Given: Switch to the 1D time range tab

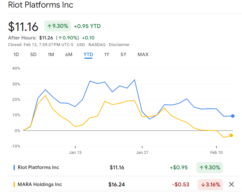Looking at the screenshot, I should [x=16, y=55].
